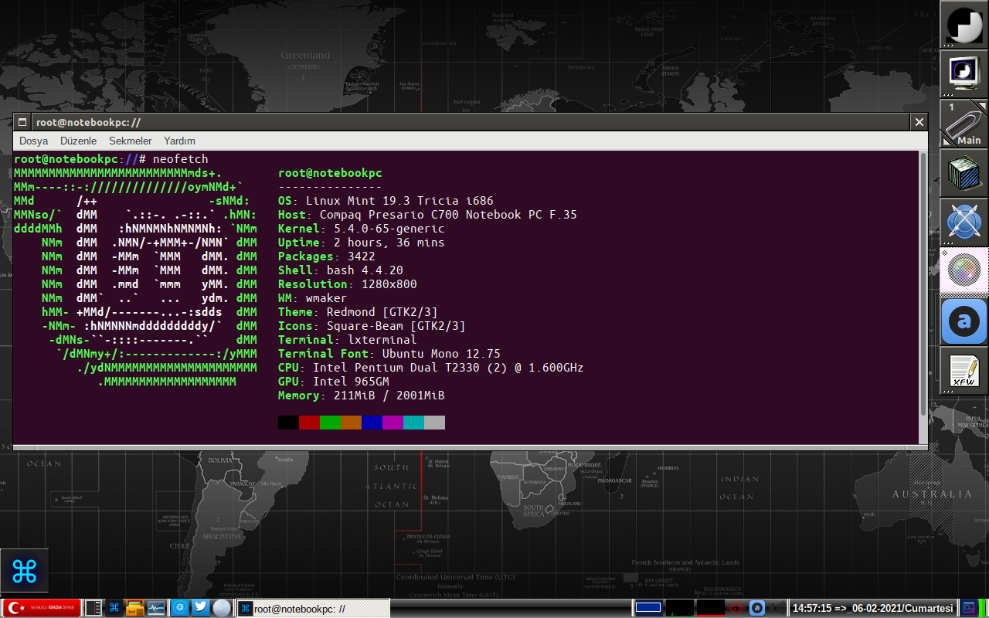Click the green CPU graph monitor

(680, 608)
